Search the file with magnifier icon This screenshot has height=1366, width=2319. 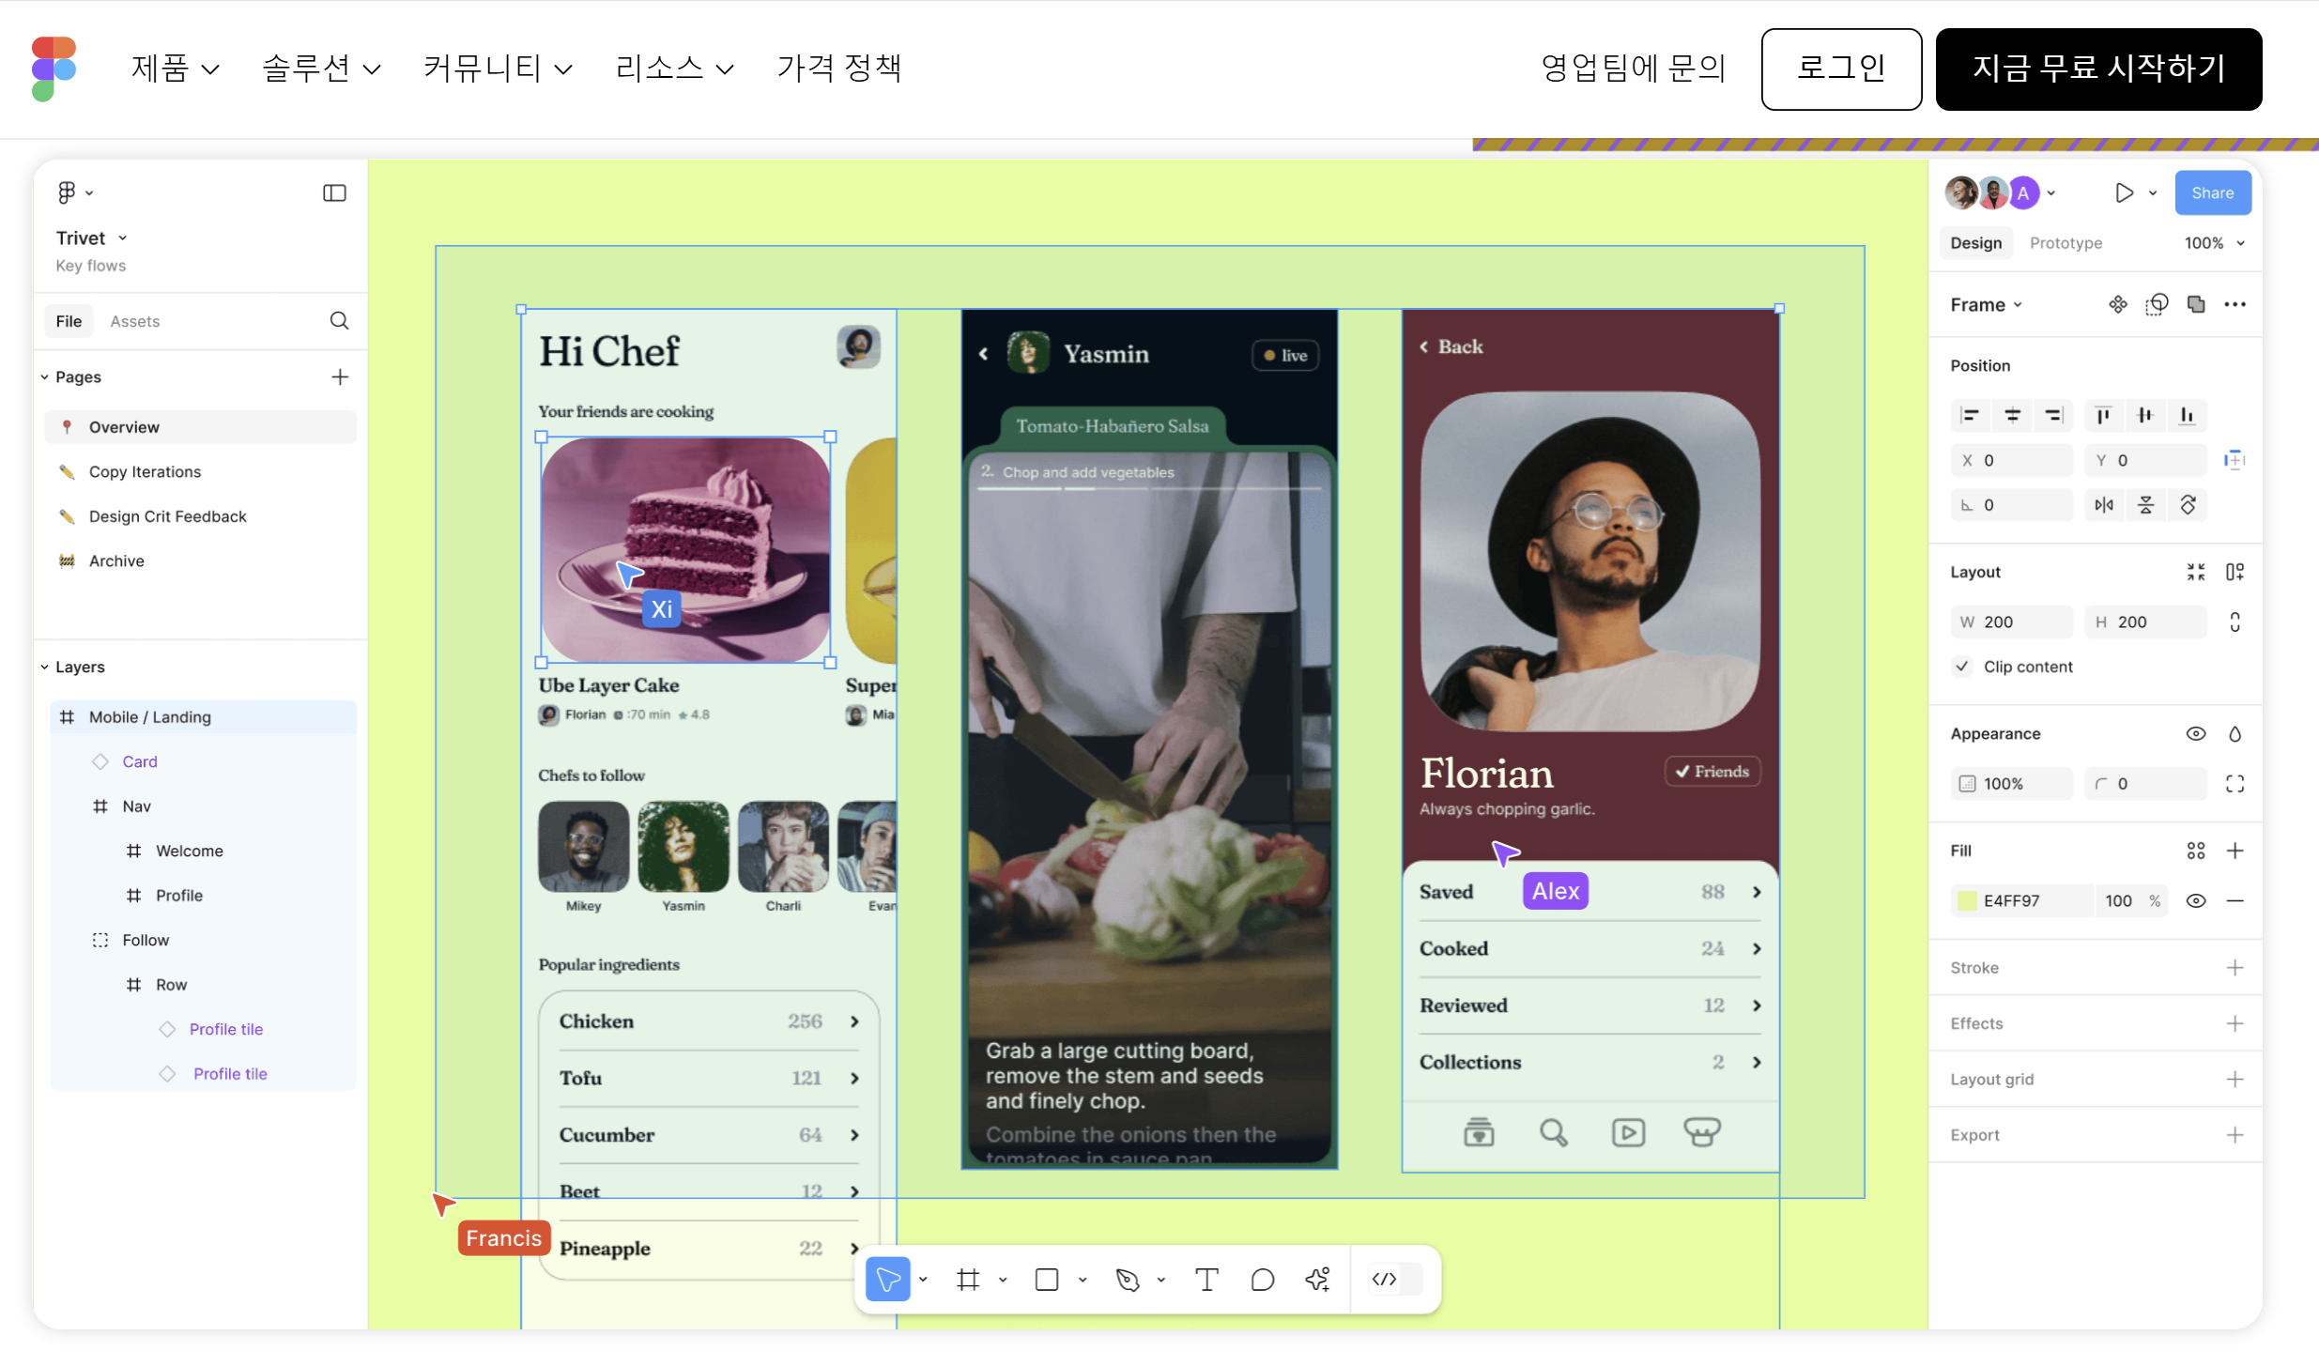[x=339, y=321]
